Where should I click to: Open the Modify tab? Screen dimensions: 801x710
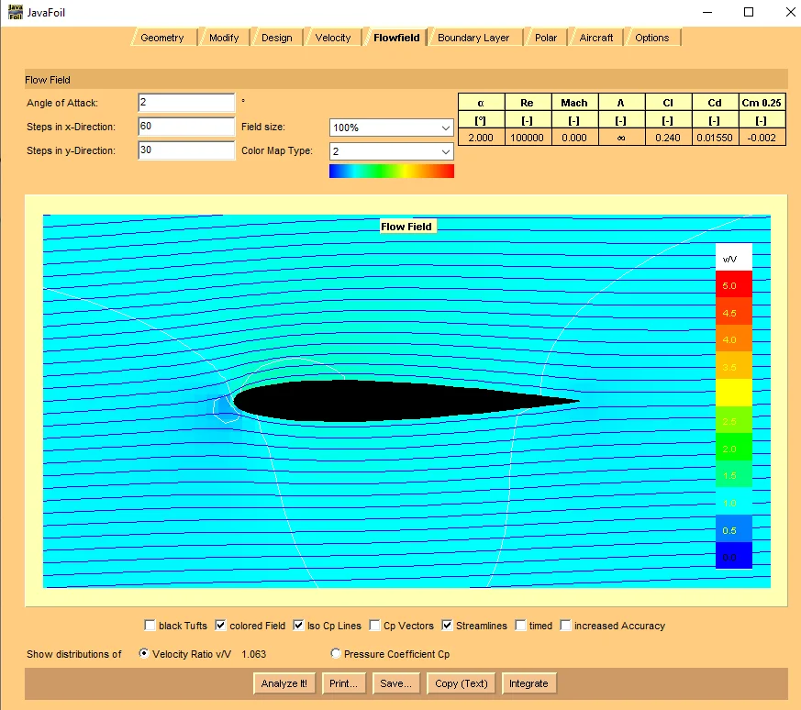click(x=224, y=38)
